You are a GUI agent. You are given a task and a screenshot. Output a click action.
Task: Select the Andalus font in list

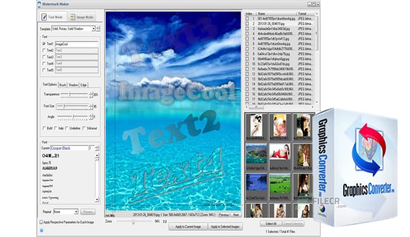pyautogui.click(x=48, y=175)
